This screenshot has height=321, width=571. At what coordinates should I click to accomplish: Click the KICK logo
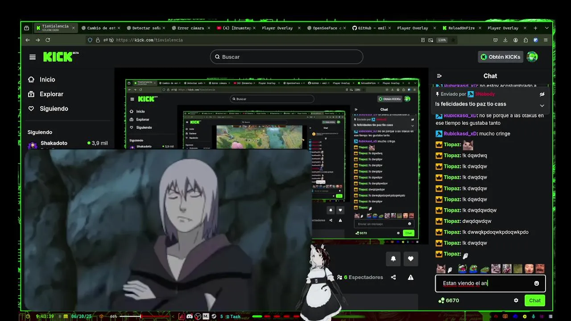[61, 57]
